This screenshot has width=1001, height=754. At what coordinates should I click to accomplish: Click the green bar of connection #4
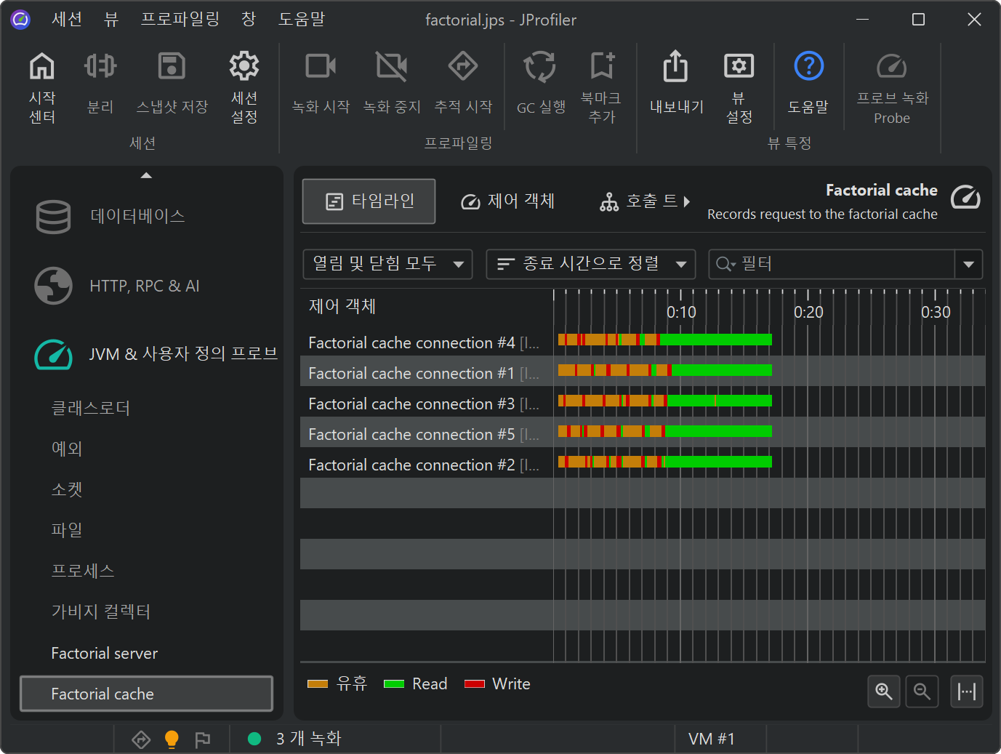click(716, 340)
